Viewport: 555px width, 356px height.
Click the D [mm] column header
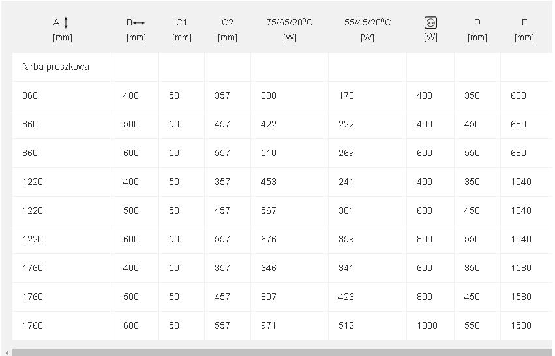pyautogui.click(x=477, y=30)
